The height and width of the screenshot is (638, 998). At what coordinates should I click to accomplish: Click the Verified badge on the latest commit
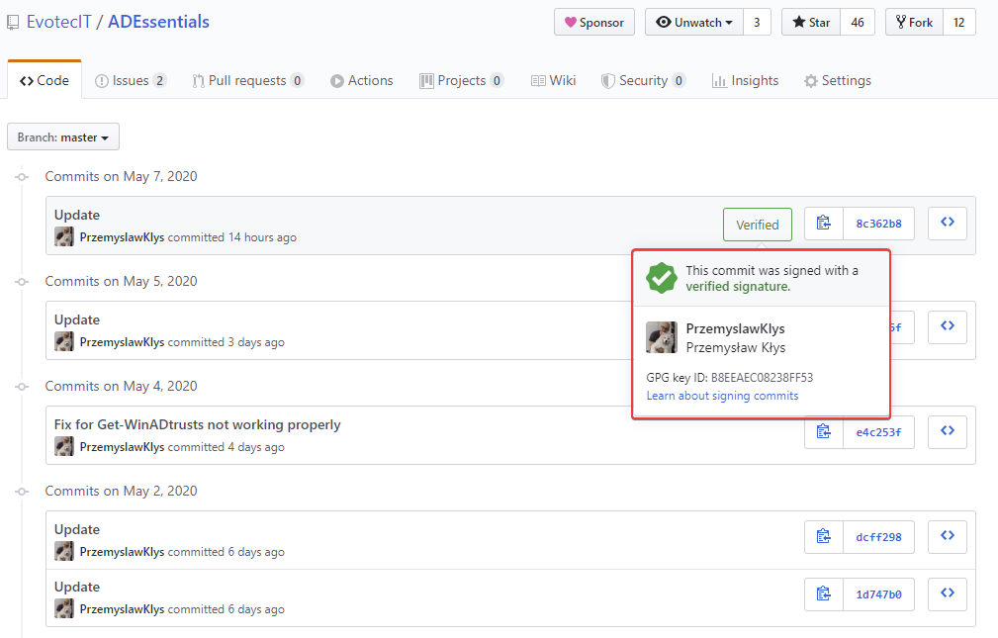(757, 224)
